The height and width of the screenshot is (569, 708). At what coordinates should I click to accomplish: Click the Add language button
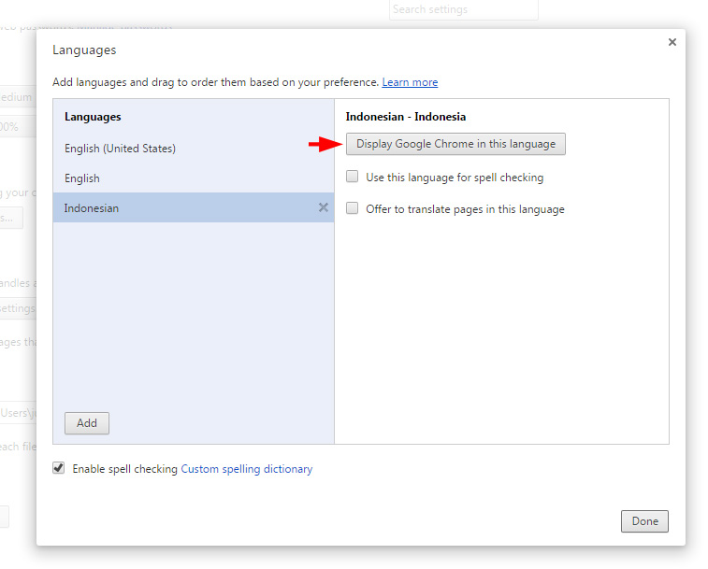point(87,423)
